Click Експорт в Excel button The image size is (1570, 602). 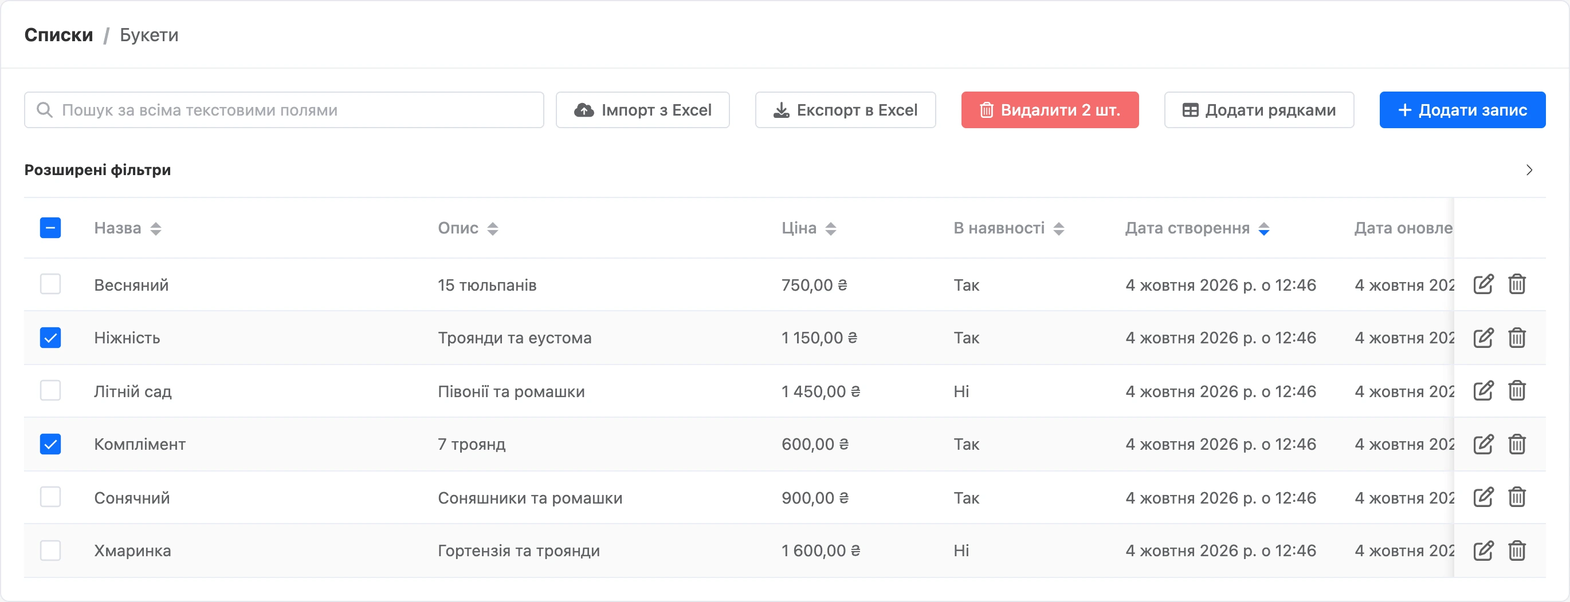(845, 110)
